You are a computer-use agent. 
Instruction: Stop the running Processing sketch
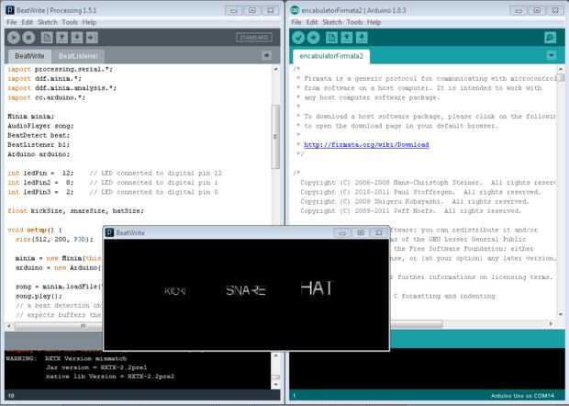(x=28, y=38)
